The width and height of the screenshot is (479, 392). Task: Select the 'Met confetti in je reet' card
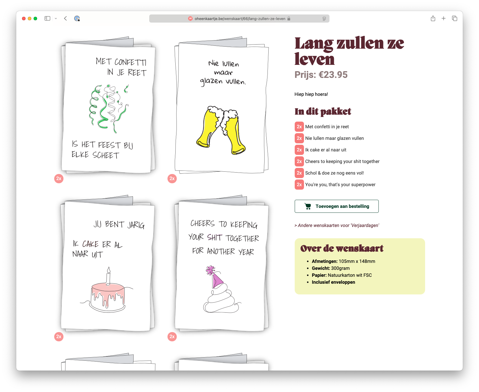point(108,107)
